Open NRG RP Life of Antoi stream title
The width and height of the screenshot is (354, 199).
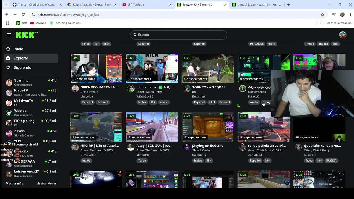coord(100,146)
